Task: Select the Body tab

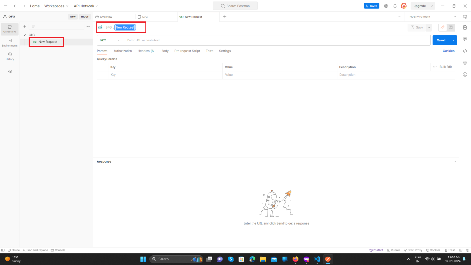Action: (164, 51)
